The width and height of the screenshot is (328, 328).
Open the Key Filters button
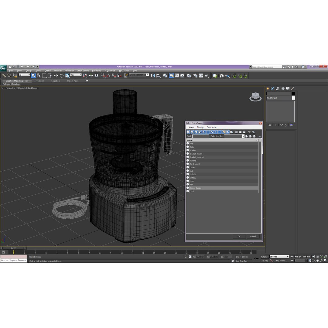(281, 261)
